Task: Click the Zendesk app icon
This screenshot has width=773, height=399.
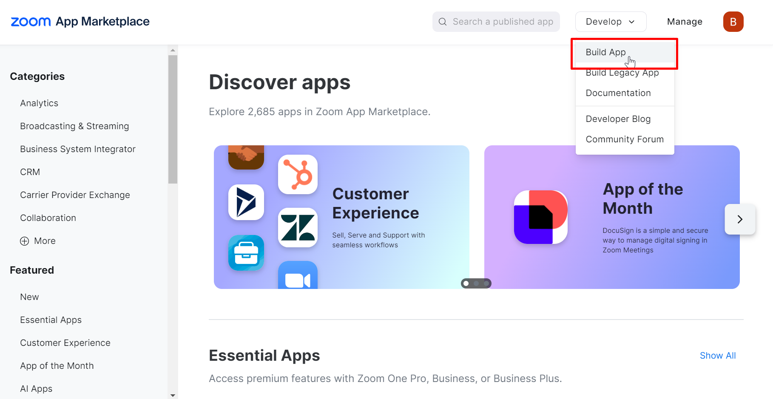Action: point(298,227)
